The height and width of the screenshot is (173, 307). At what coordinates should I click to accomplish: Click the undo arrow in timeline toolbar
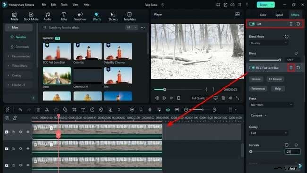[x=20, y=110]
